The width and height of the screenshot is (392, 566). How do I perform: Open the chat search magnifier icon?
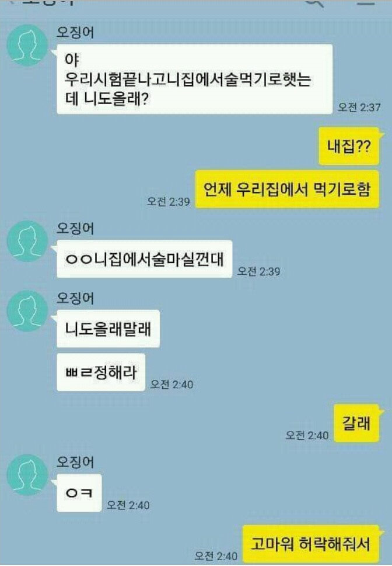coord(314,3)
